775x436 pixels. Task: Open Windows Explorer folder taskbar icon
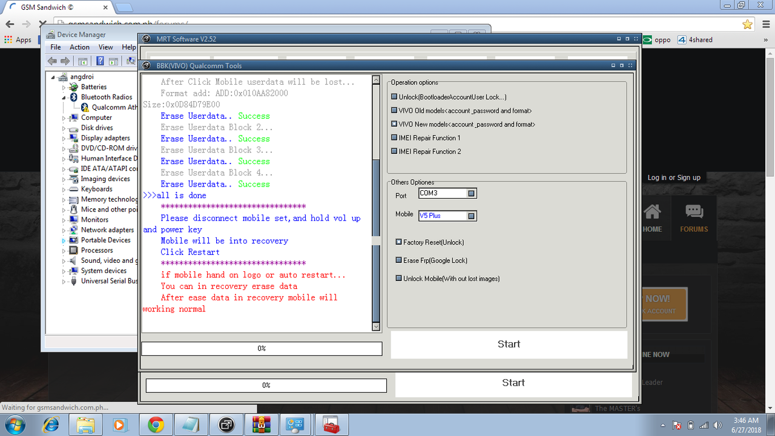(86, 425)
